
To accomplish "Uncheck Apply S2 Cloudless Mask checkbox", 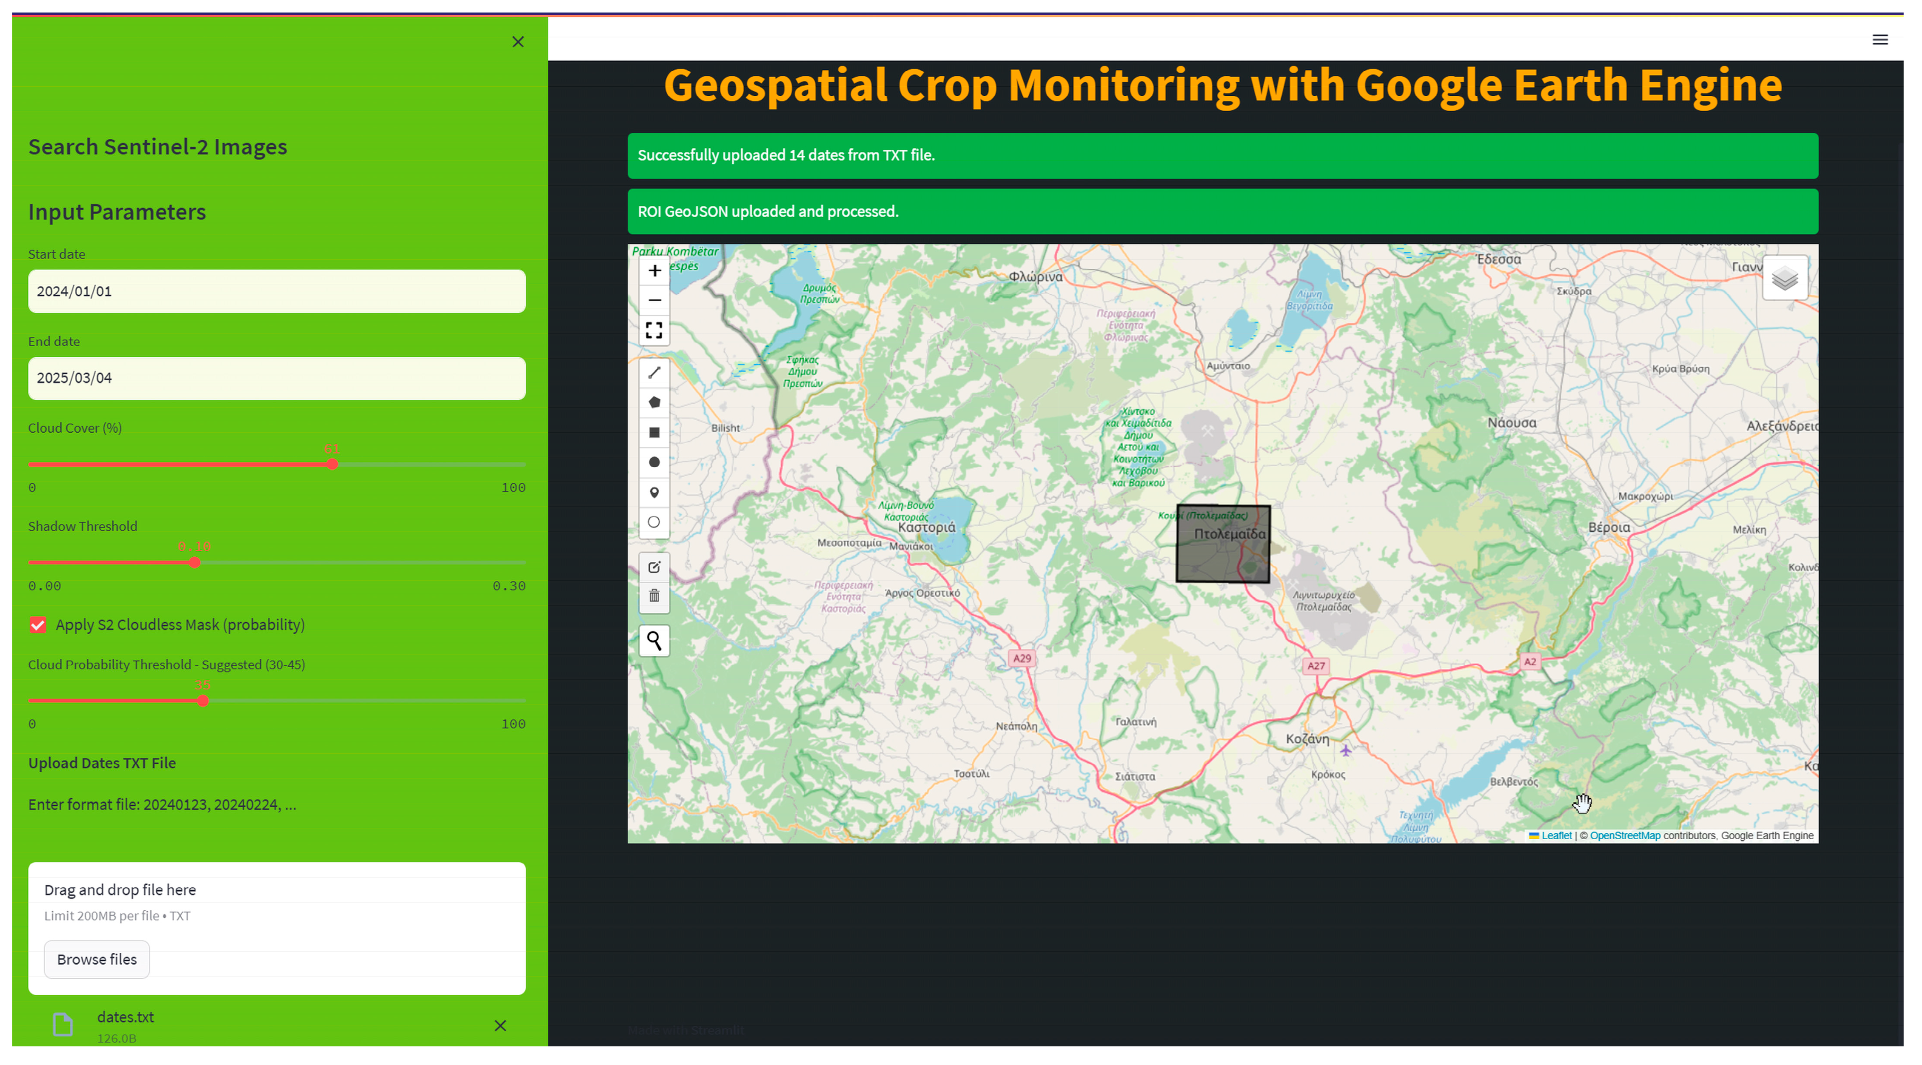I will point(37,625).
